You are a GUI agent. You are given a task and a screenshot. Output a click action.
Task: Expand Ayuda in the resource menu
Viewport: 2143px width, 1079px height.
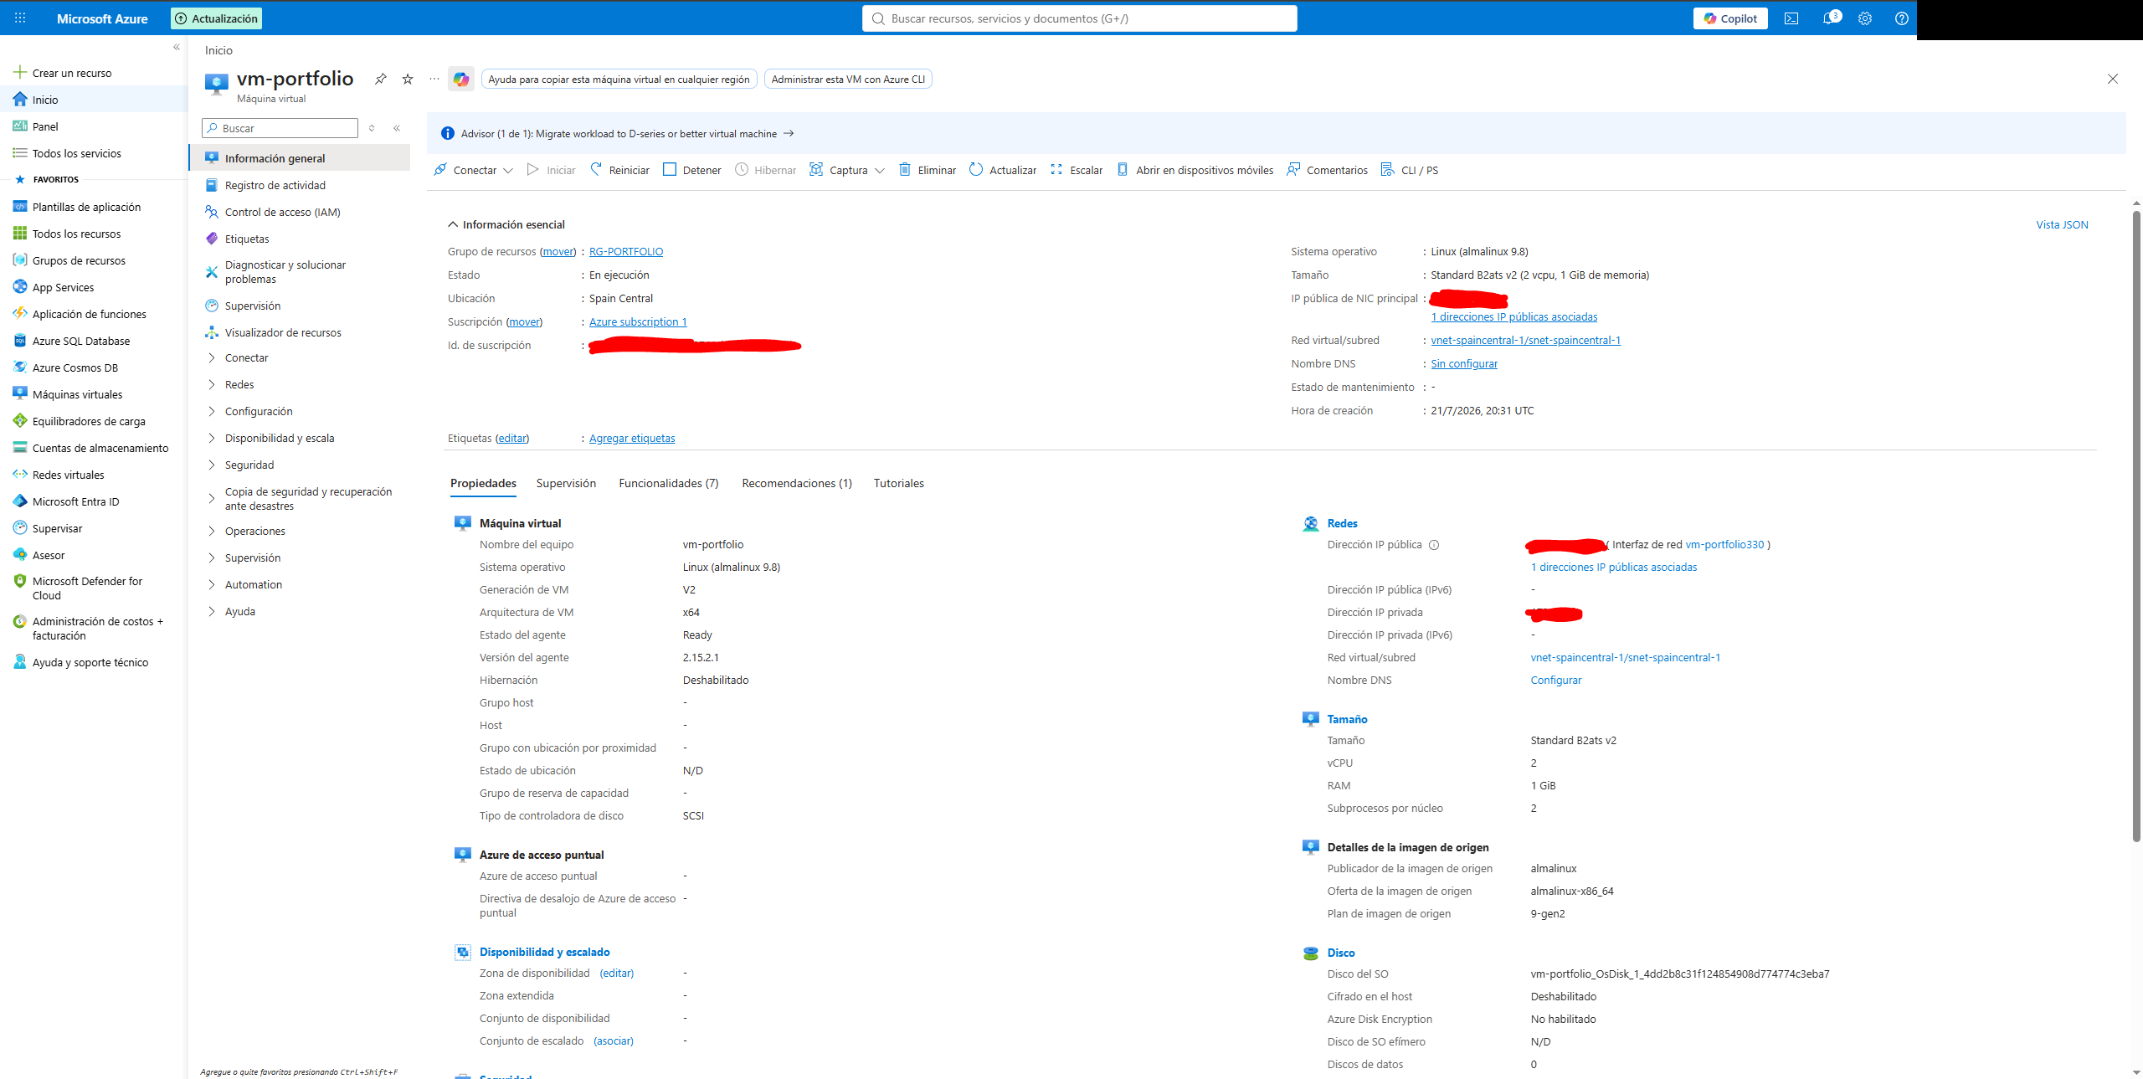click(x=240, y=611)
